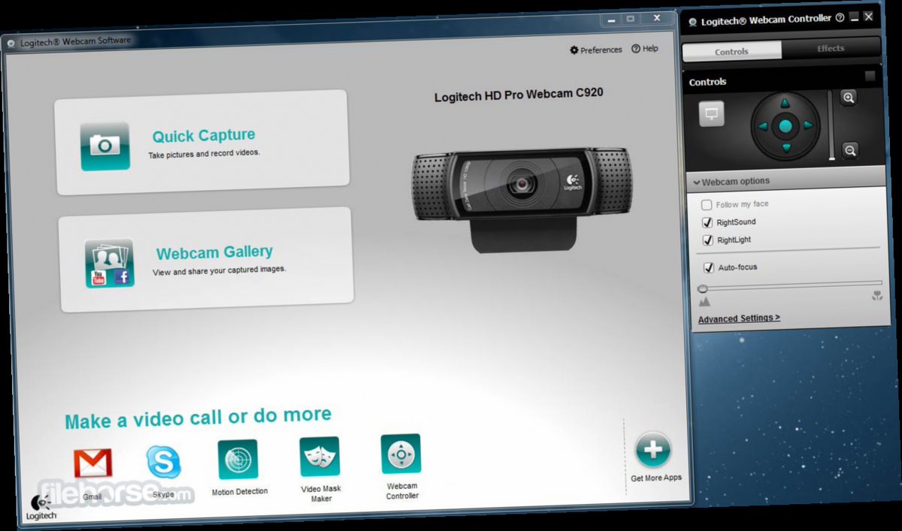Open the Webcam Gallery photos icon
902x531 pixels.
point(110,264)
